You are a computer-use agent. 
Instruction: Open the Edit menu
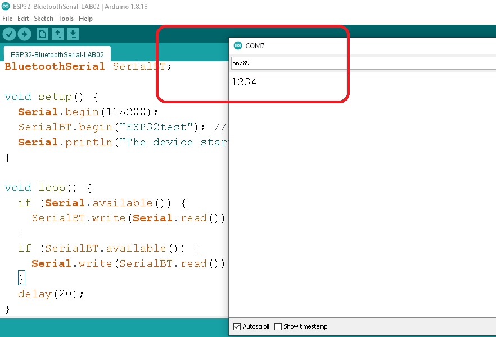coord(23,19)
